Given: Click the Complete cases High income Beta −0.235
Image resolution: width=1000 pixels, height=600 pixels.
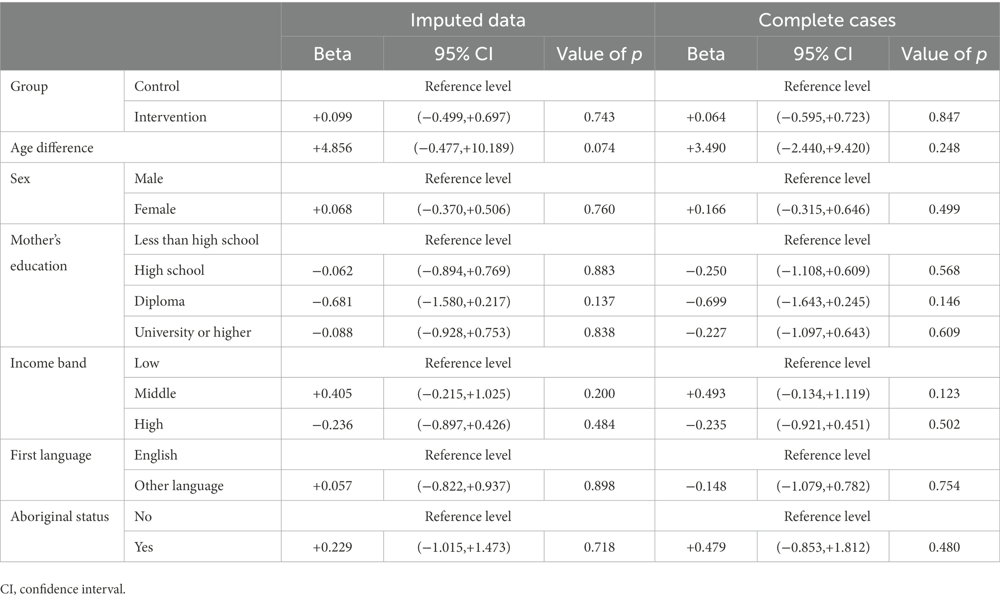Looking at the screenshot, I should point(706,424).
